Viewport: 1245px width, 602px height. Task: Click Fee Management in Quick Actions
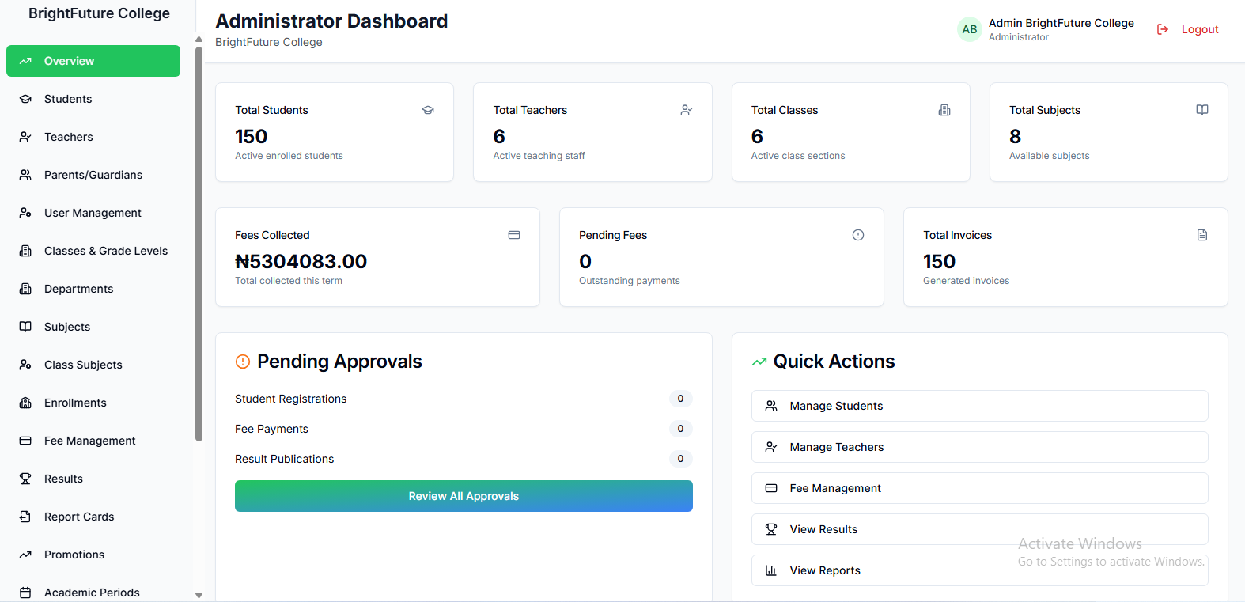(979, 488)
